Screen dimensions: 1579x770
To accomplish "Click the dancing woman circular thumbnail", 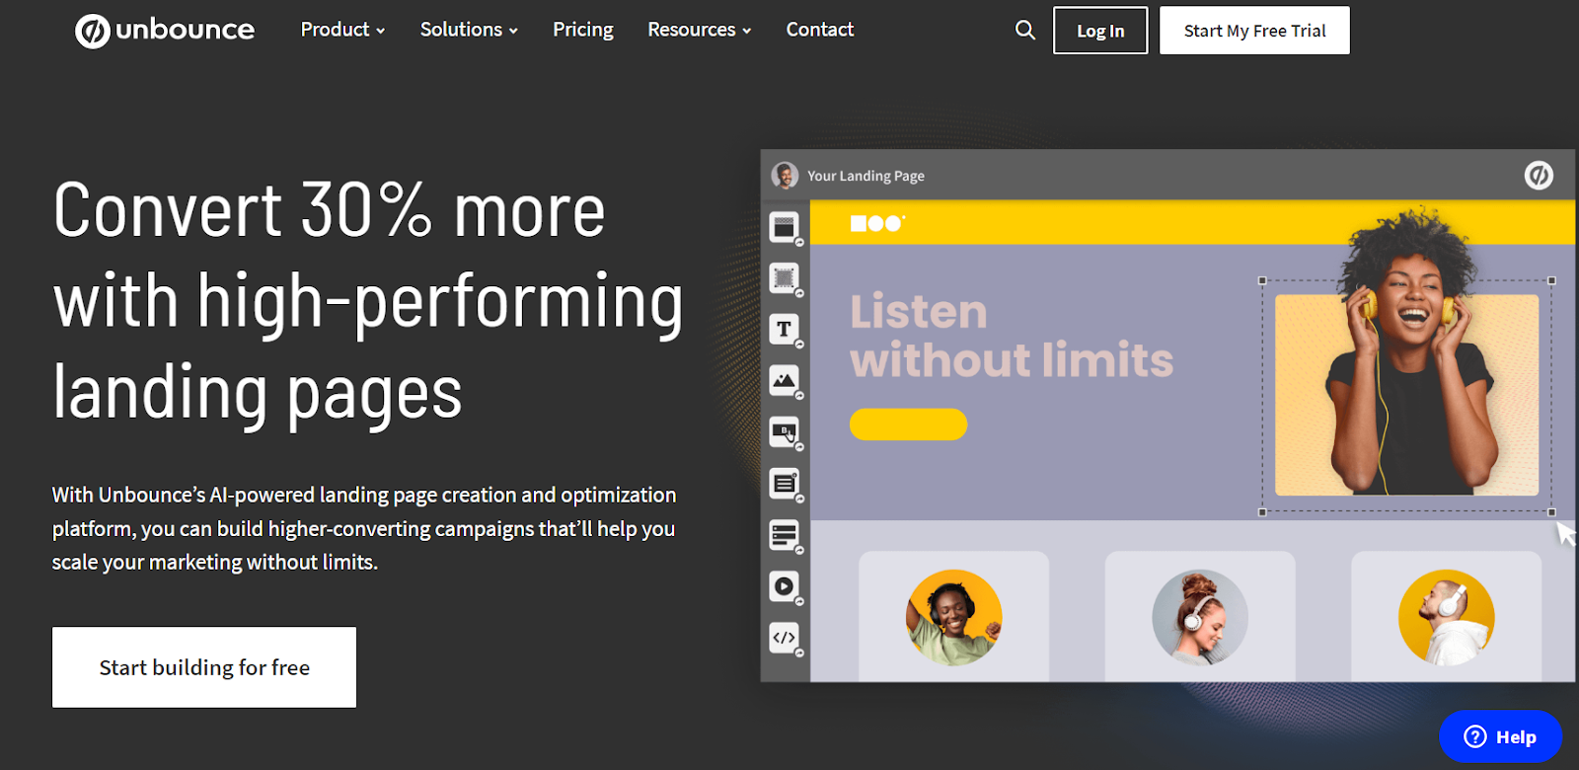I will pyautogui.click(x=954, y=617).
